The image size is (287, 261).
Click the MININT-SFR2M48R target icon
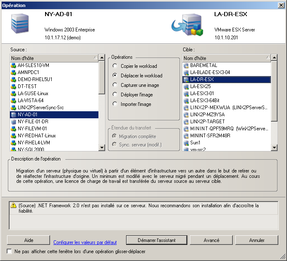186,136
